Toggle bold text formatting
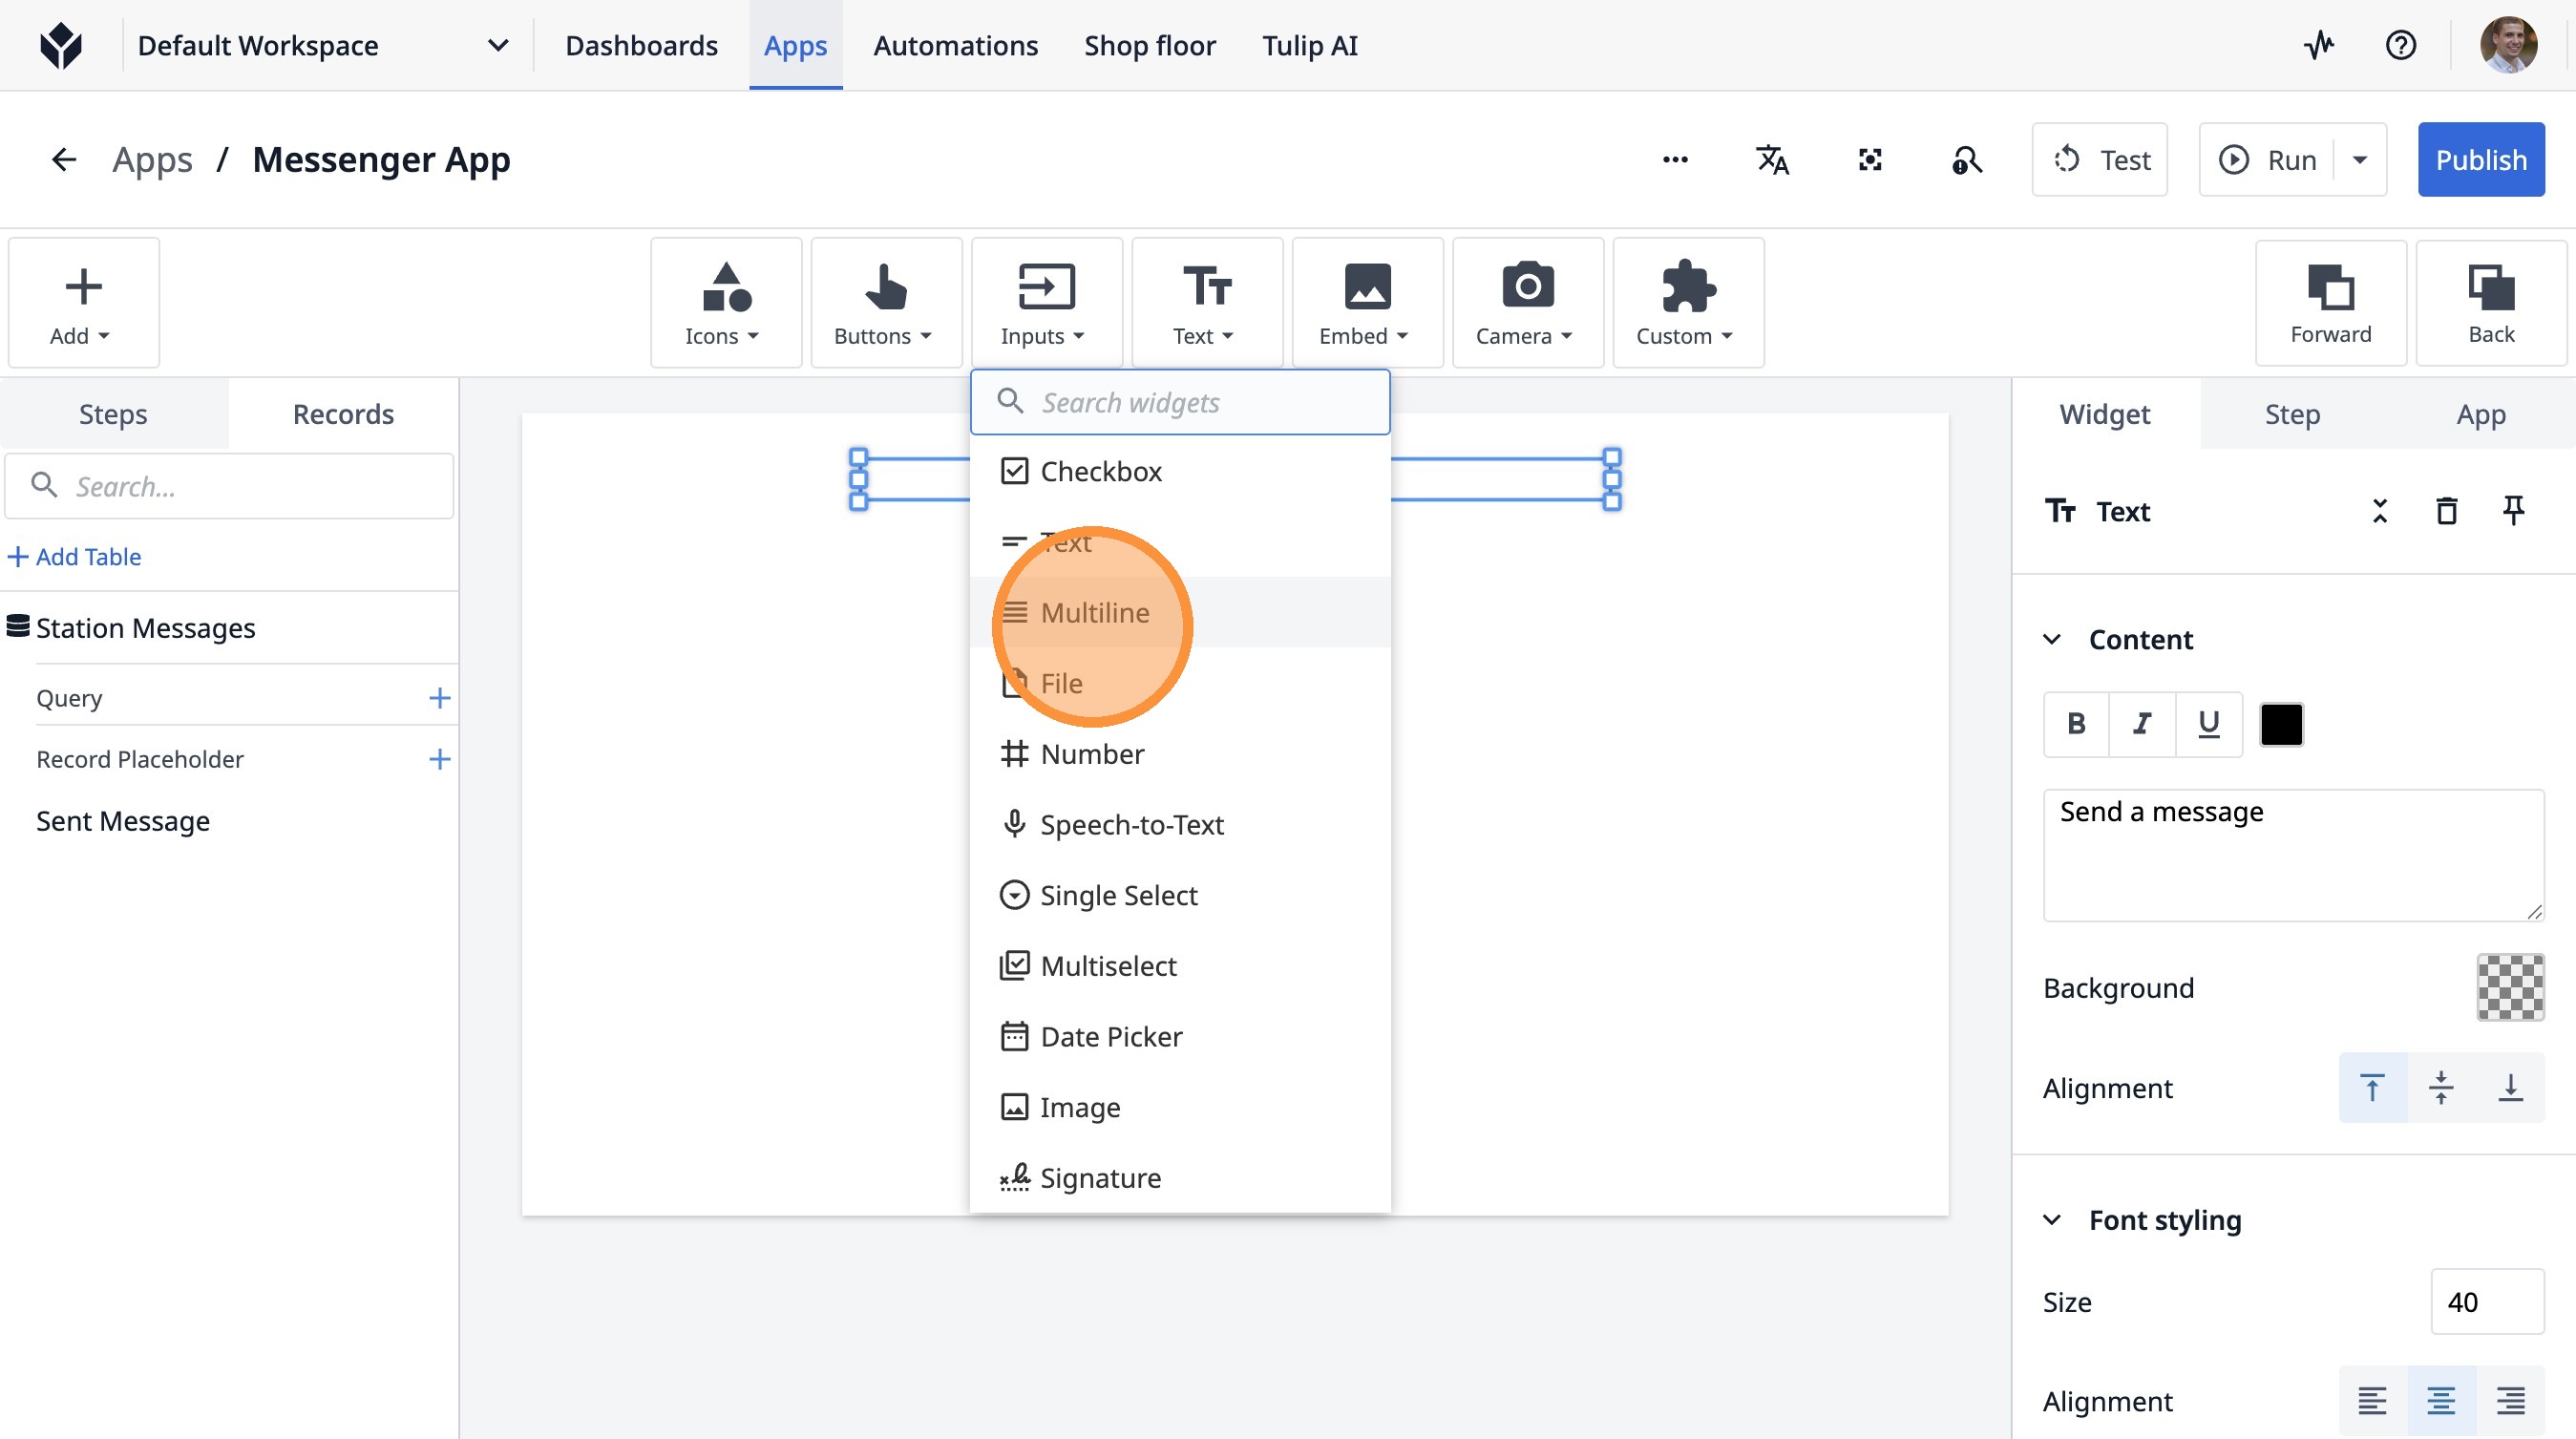Viewport: 2576px width, 1439px height. [2076, 724]
